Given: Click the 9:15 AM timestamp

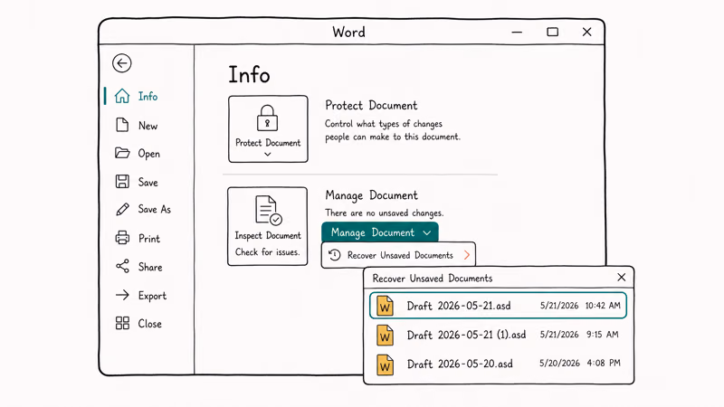Looking at the screenshot, I should click(603, 335).
